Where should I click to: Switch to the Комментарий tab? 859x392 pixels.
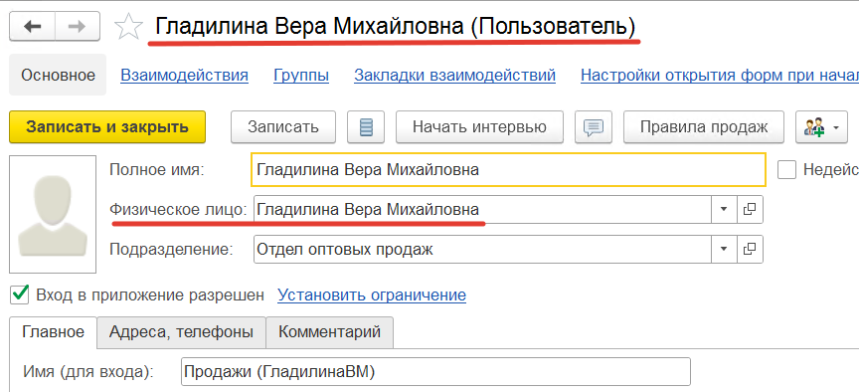(329, 332)
